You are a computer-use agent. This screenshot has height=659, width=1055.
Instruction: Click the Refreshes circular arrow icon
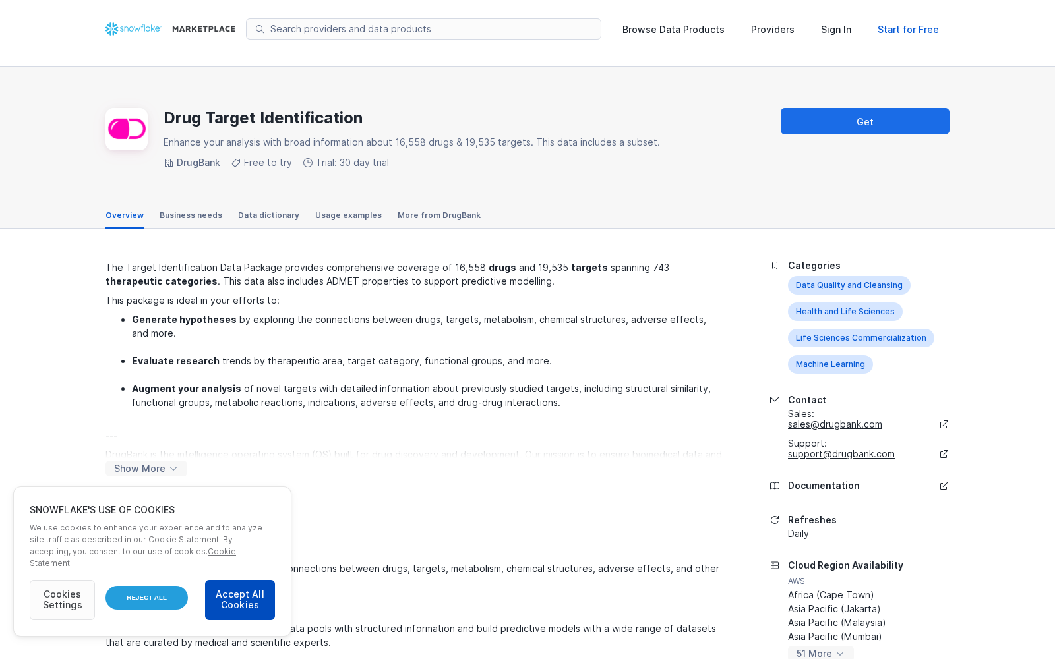pyautogui.click(x=775, y=520)
